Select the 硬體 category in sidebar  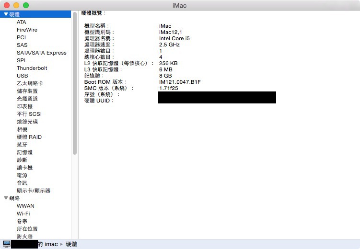(35, 14)
